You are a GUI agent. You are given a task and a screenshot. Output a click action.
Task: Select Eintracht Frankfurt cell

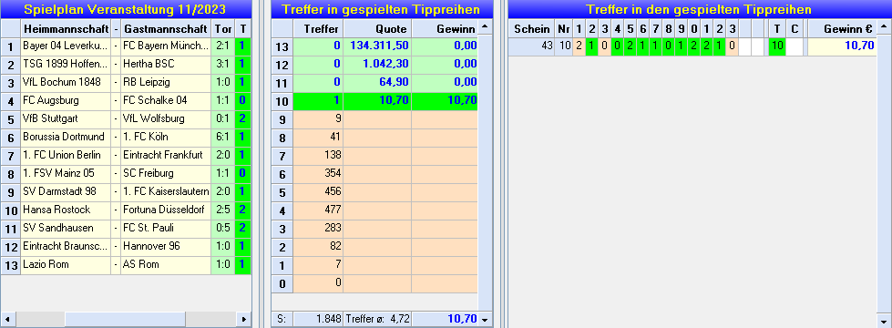166,155
